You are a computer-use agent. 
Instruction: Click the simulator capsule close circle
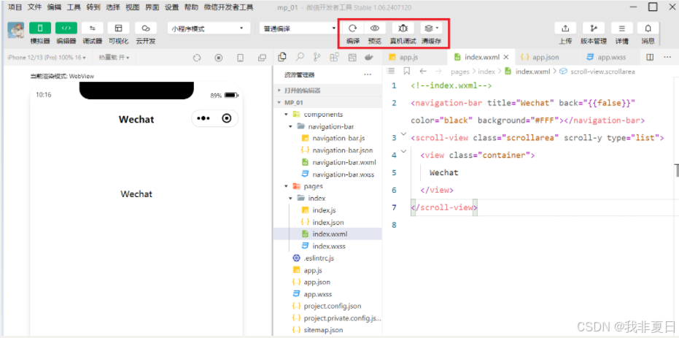pyautogui.click(x=227, y=118)
